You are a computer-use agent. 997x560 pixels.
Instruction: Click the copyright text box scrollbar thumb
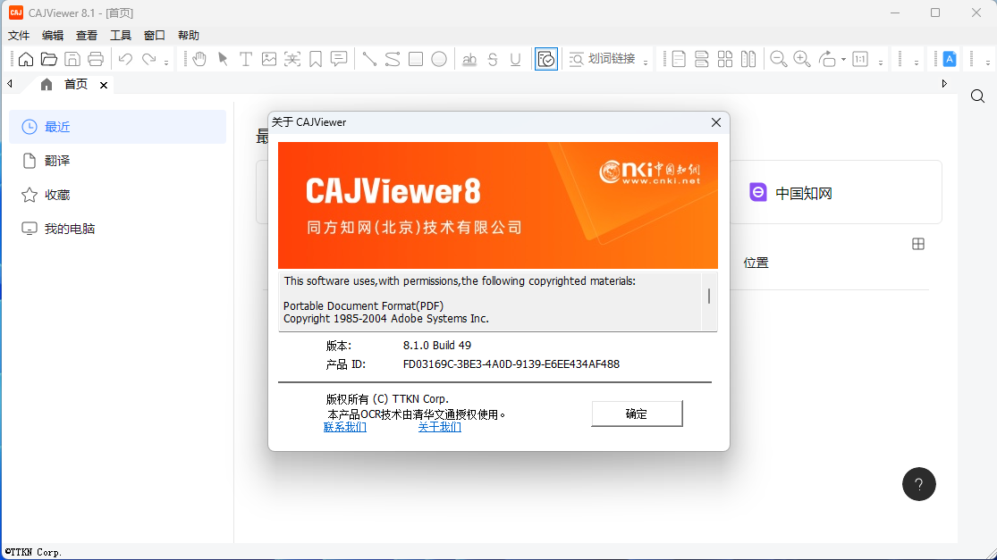pos(709,296)
